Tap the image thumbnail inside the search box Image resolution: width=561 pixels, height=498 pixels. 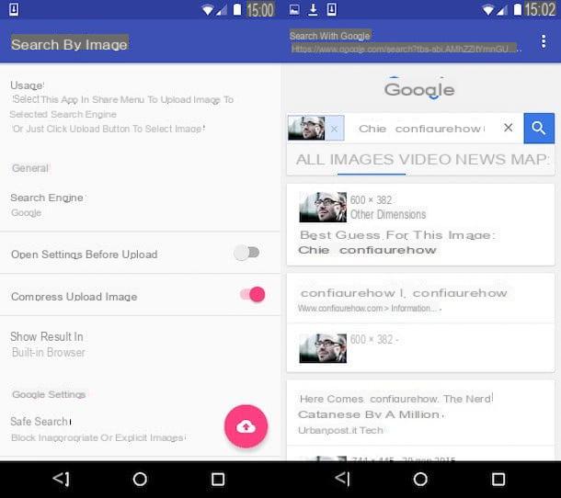[306, 128]
